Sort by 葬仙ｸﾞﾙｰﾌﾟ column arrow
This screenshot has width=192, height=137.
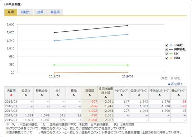pyautogui.click(x=179, y=95)
